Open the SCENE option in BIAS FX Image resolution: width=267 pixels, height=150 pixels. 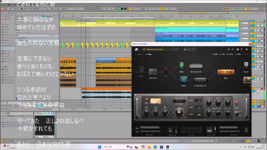coord(214,54)
